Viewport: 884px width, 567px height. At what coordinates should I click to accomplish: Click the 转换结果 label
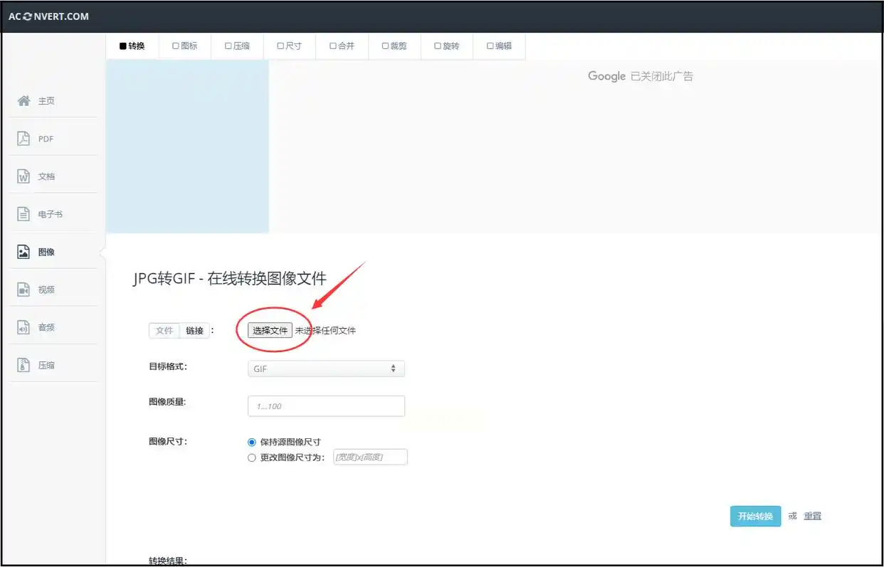(168, 561)
